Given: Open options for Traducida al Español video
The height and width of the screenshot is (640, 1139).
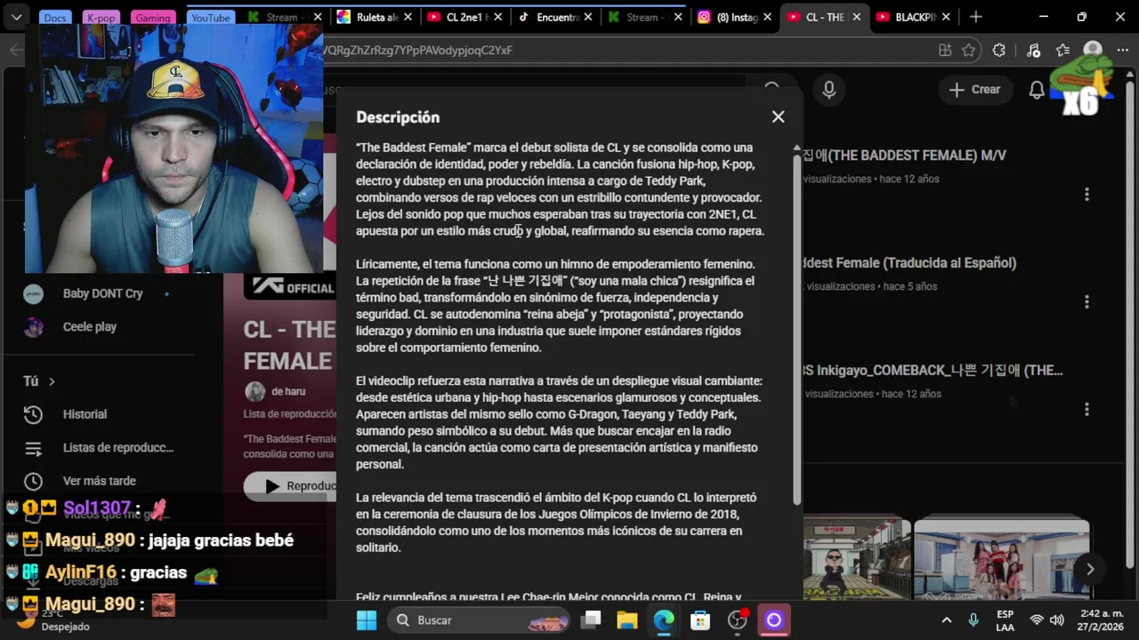Looking at the screenshot, I should (1086, 301).
